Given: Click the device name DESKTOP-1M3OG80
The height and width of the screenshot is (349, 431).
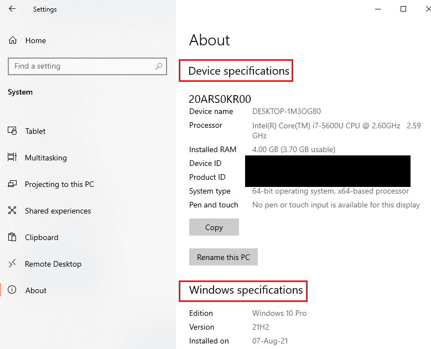Looking at the screenshot, I should [x=287, y=111].
